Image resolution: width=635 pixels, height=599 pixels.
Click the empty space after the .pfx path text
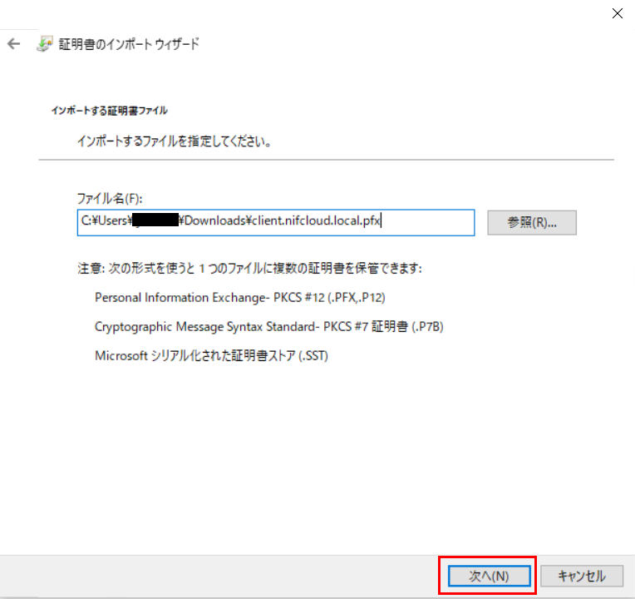point(428,222)
